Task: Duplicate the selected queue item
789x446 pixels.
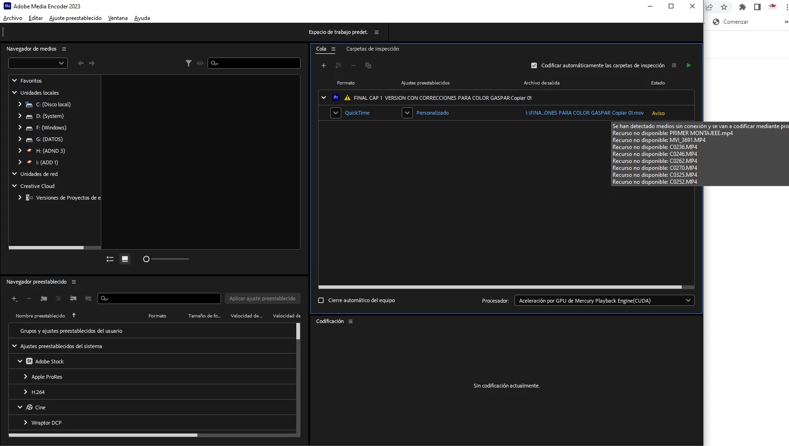Action: [x=368, y=65]
